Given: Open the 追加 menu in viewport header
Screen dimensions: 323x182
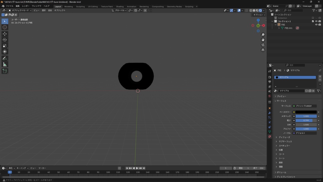Looking at the screenshot, I should tap(50, 10).
